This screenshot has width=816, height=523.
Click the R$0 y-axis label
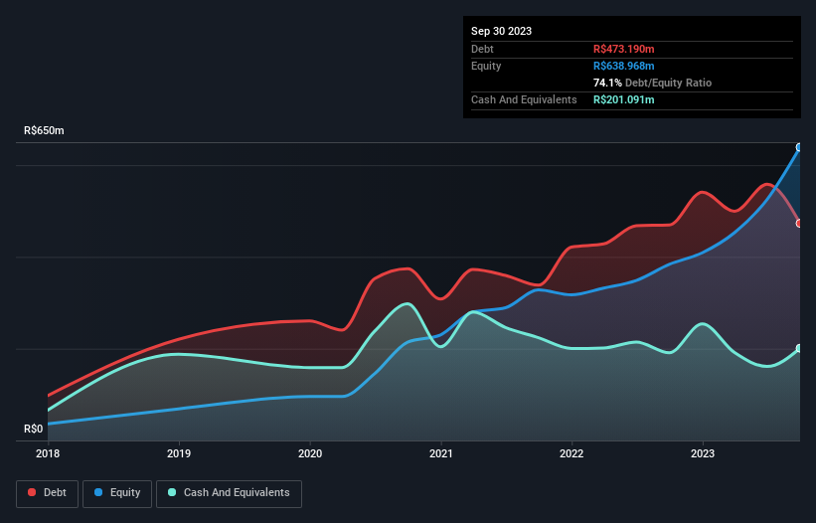(x=34, y=429)
